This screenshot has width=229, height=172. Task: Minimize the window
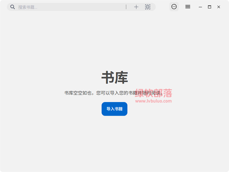(200, 7)
